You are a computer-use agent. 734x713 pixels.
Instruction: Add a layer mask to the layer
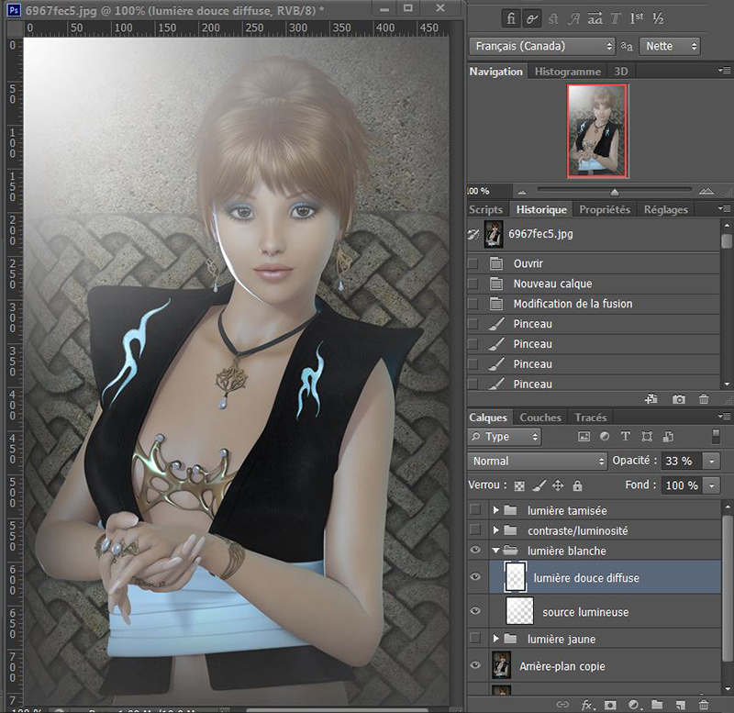610,705
